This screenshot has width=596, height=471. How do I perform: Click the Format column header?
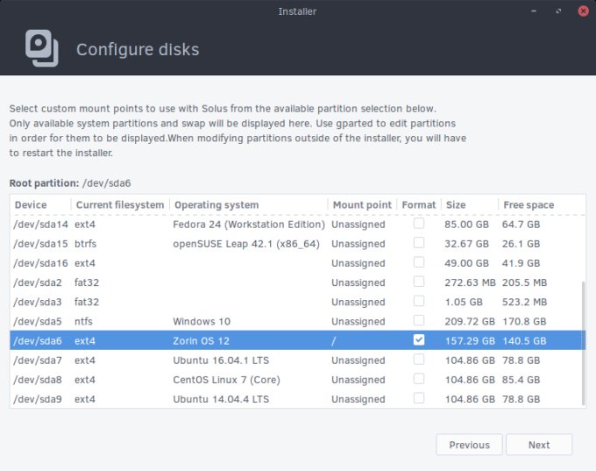418,204
